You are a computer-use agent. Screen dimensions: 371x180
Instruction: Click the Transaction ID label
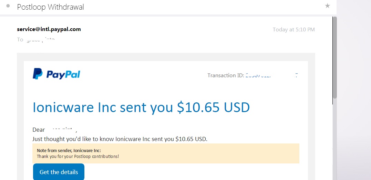click(x=226, y=75)
